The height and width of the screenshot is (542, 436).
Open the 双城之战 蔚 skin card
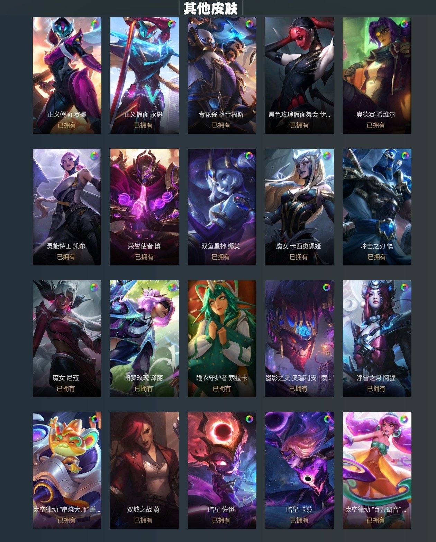(x=145, y=470)
